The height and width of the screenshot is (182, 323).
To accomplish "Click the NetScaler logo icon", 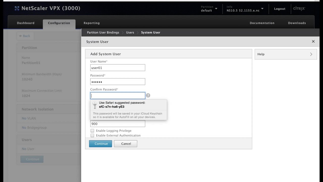I will (17, 8).
